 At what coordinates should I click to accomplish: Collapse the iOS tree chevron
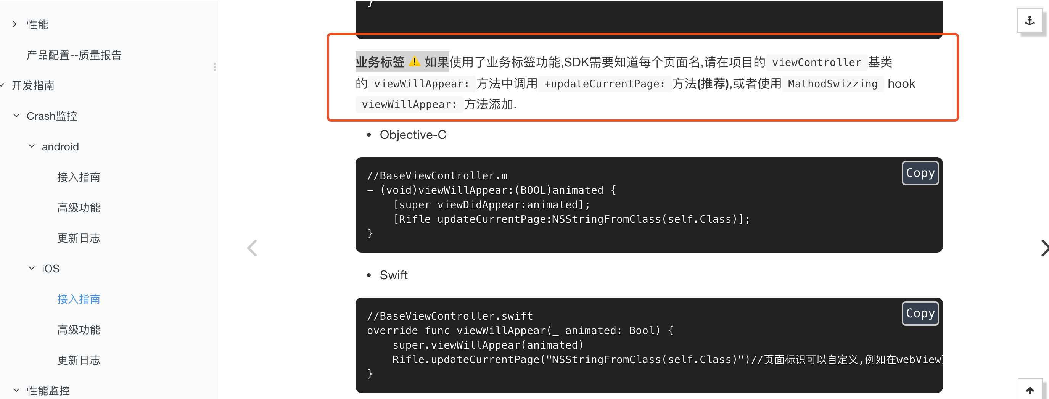click(31, 268)
